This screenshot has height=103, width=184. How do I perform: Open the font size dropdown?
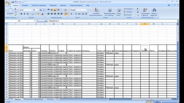pyautogui.click(x=38, y=10)
